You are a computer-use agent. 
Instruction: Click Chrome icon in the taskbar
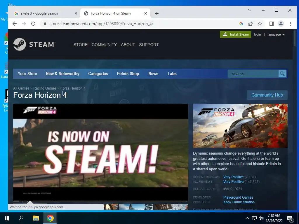coord(50,218)
